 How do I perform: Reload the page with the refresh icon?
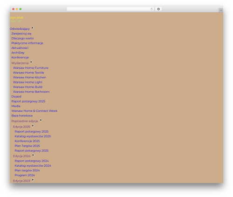[x=151, y=9]
